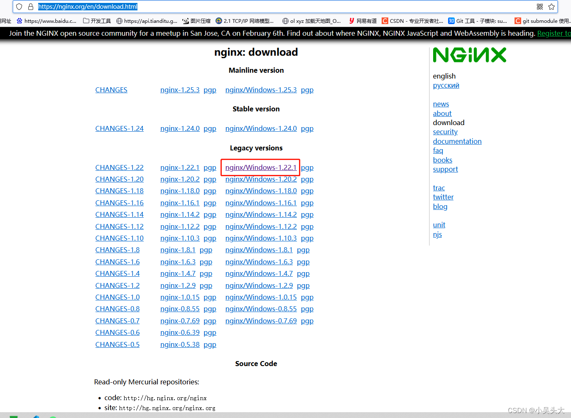Download nginx/Windows-1.25.3
Image resolution: width=571 pixels, height=418 pixels.
click(261, 90)
